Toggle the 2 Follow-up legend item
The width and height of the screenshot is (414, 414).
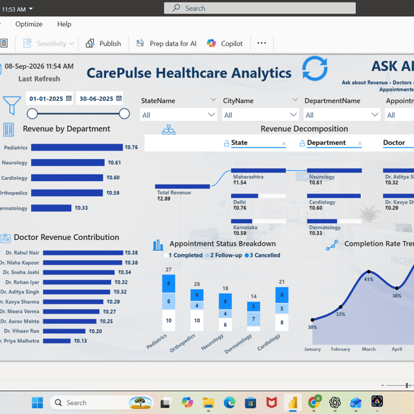223,256
